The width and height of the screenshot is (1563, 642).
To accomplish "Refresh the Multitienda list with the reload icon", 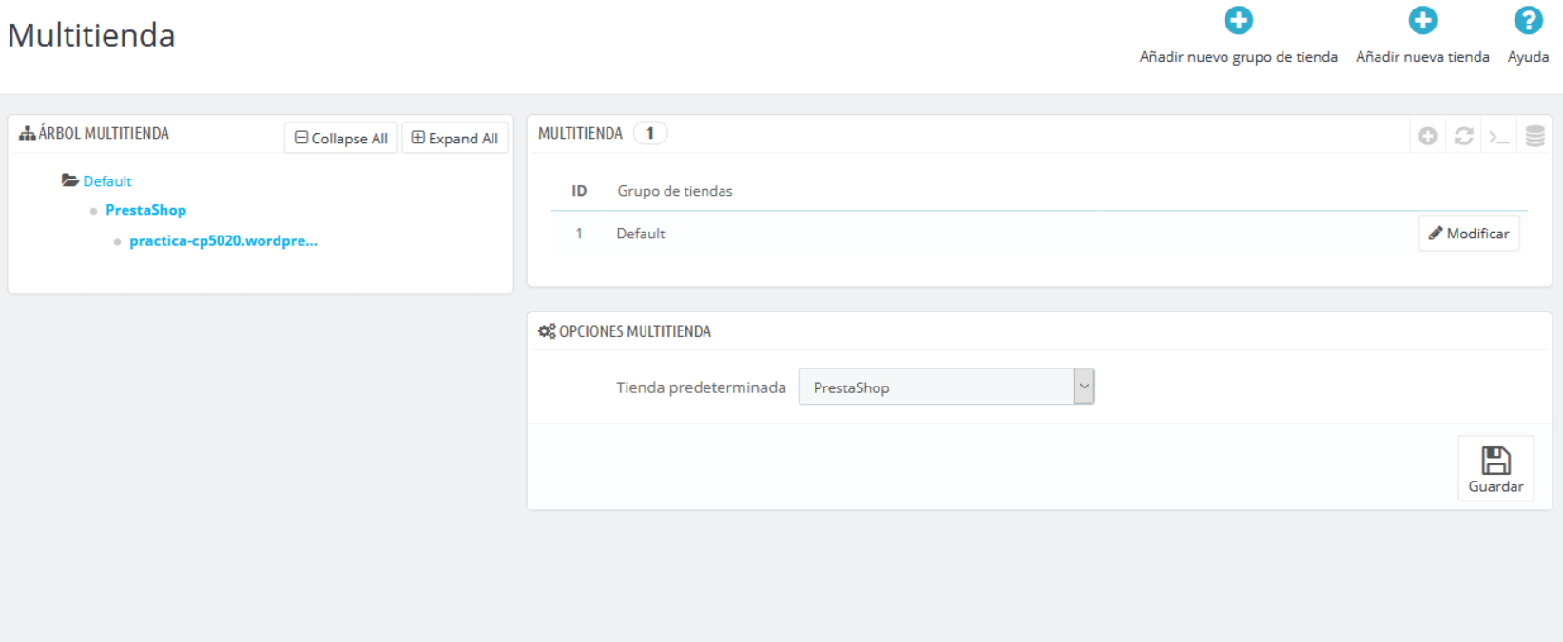I will click(1463, 137).
